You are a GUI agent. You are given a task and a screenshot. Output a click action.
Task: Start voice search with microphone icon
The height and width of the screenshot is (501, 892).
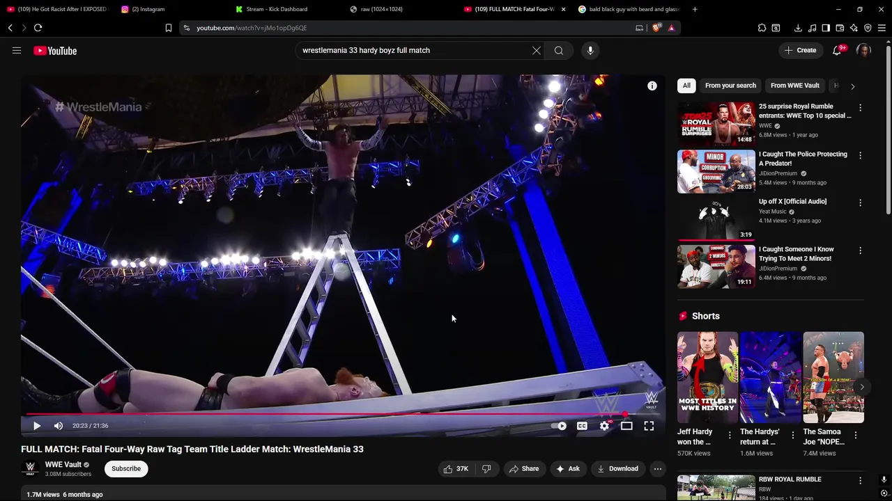point(590,50)
